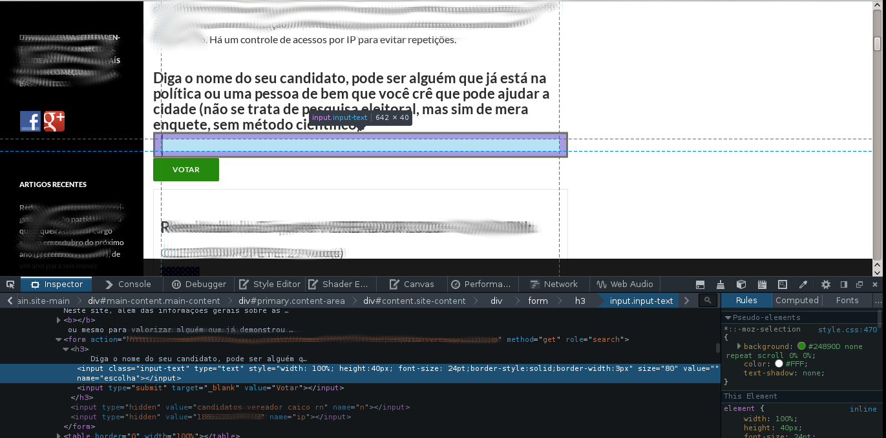Toggle dock-to-side devtools icon

point(843,284)
